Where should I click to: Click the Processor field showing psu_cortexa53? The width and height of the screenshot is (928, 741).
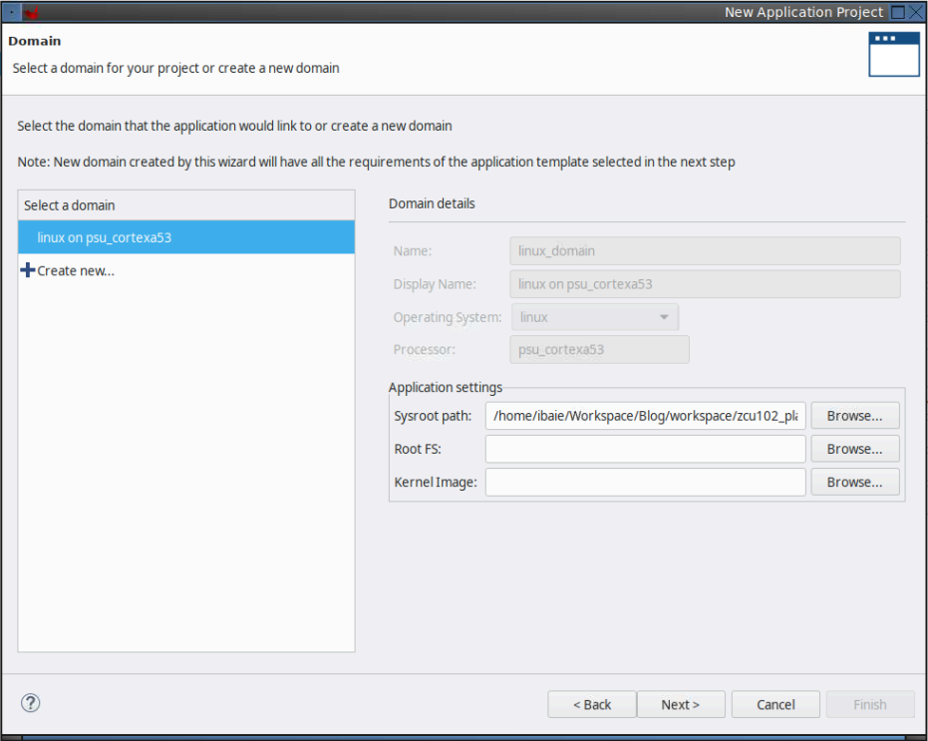pos(599,350)
